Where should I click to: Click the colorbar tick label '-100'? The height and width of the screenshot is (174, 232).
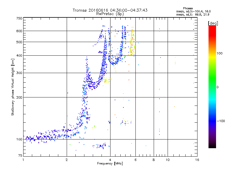pyautogui.click(x=221, y=121)
